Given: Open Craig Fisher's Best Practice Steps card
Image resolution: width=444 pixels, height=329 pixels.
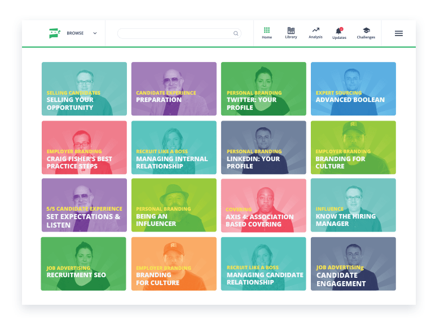Looking at the screenshot, I should [x=84, y=147].
